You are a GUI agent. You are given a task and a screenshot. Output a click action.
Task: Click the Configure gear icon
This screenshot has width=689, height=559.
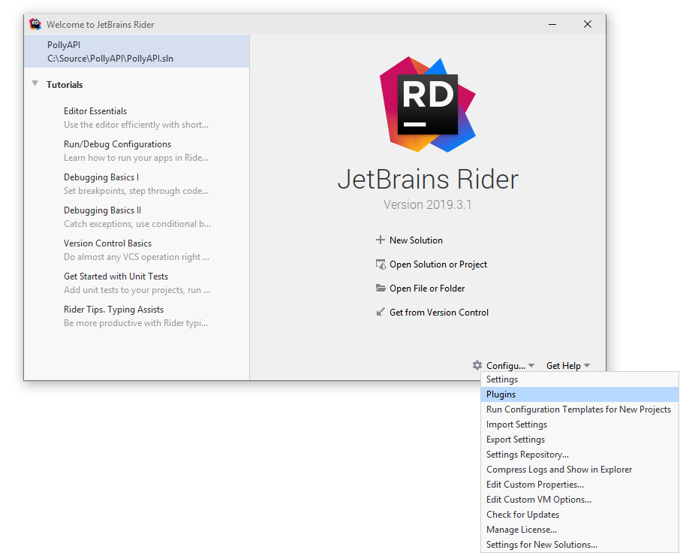coord(477,366)
